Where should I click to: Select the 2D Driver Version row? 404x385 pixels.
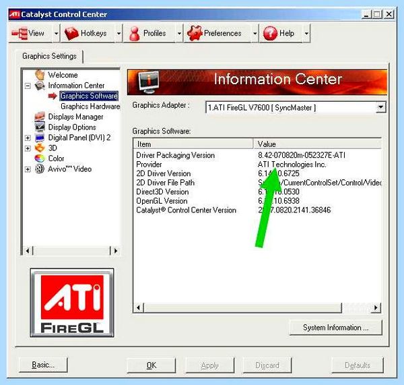(257, 173)
